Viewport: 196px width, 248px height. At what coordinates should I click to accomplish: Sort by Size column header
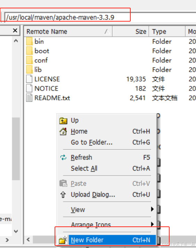131,31
